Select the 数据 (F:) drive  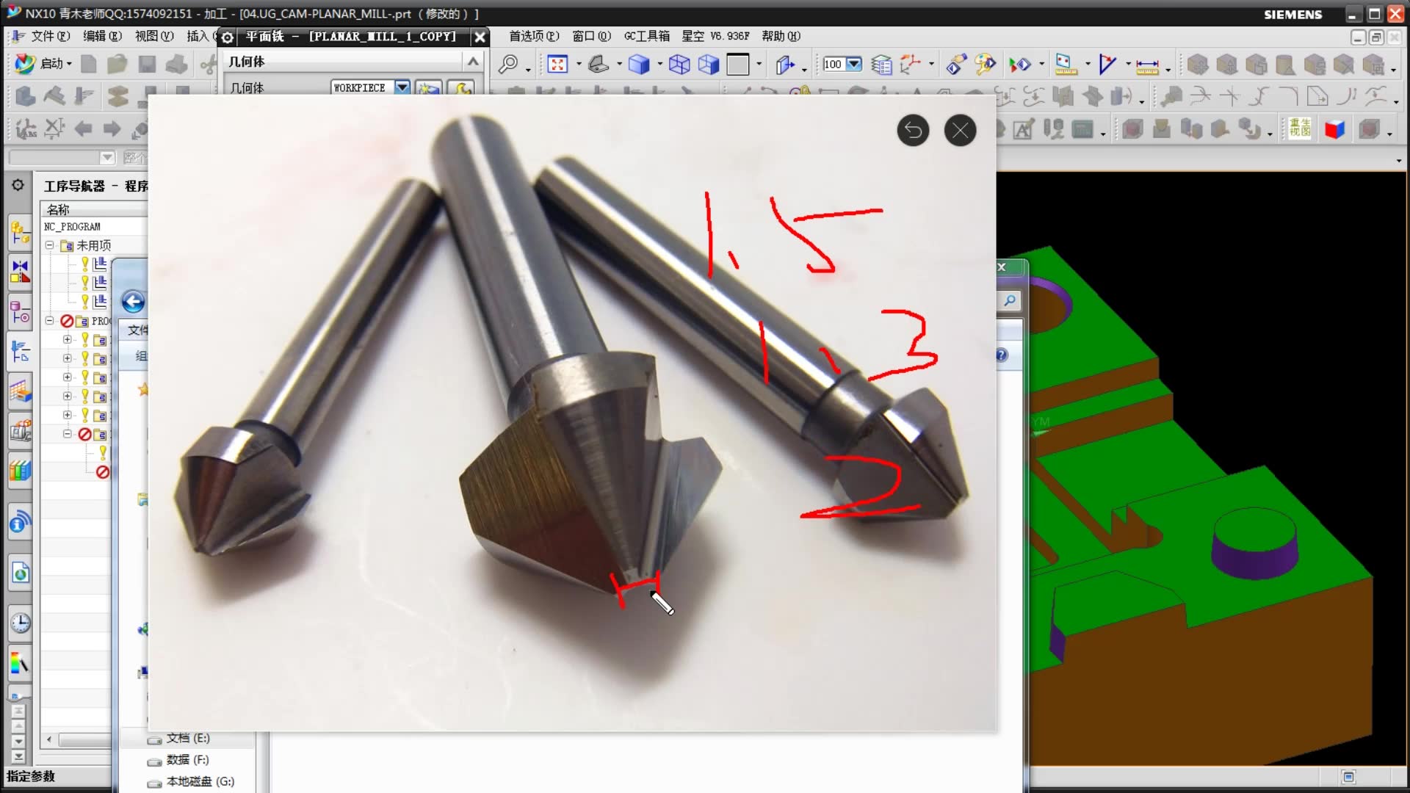coord(187,760)
